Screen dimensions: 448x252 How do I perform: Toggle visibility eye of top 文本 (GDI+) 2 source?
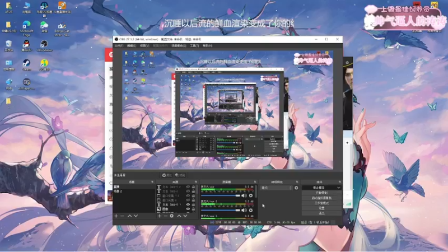(x=188, y=187)
